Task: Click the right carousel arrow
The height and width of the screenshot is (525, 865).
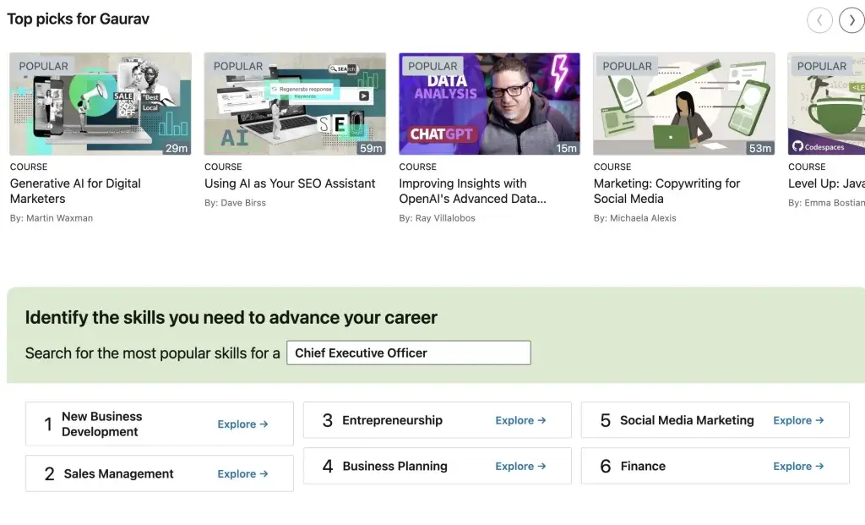Action: (x=851, y=20)
